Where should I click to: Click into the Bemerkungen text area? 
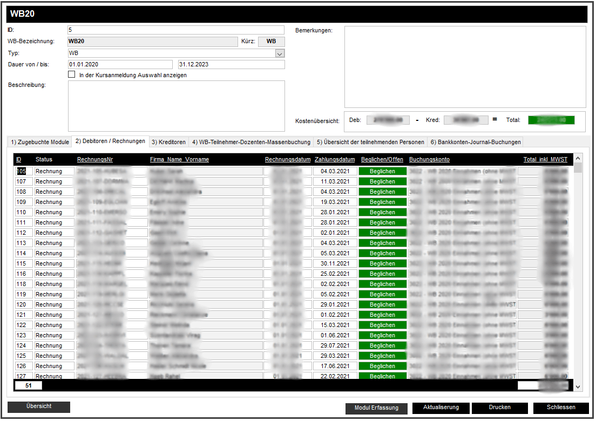[x=465, y=67]
